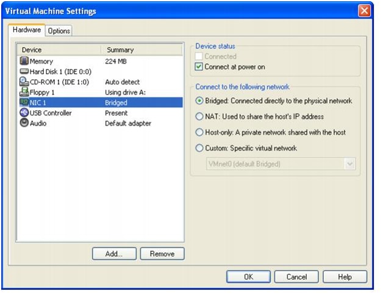Select the Floppy 1 drive icon

(x=24, y=92)
